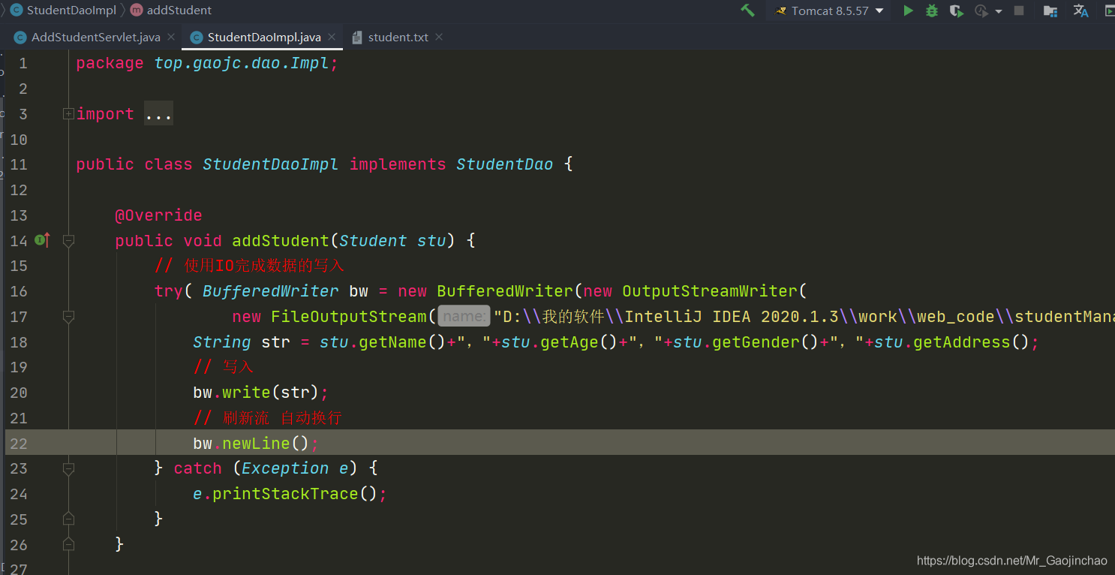The height and width of the screenshot is (575, 1115).
Task: Run with Coverage using the shield icon
Action: pos(956,11)
